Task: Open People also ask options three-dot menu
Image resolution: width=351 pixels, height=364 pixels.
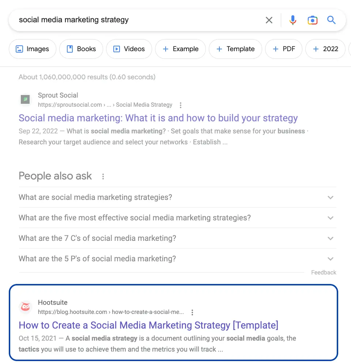Action: (103, 177)
